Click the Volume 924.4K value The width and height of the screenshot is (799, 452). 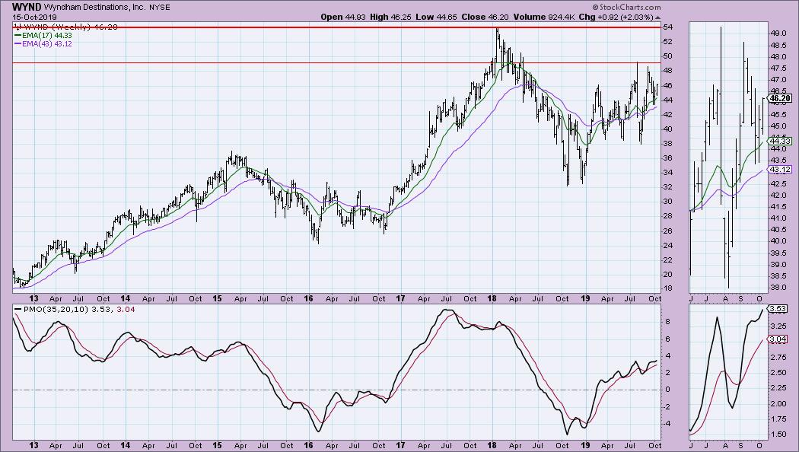tap(545, 17)
